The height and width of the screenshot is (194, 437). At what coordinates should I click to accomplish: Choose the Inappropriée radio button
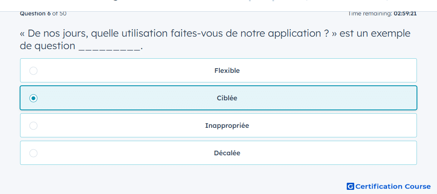33,126
